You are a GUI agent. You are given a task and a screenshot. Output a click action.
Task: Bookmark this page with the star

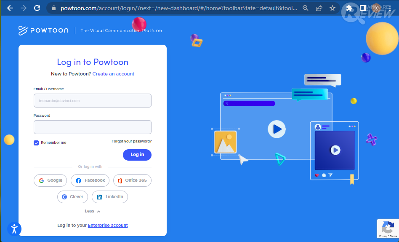click(x=332, y=8)
